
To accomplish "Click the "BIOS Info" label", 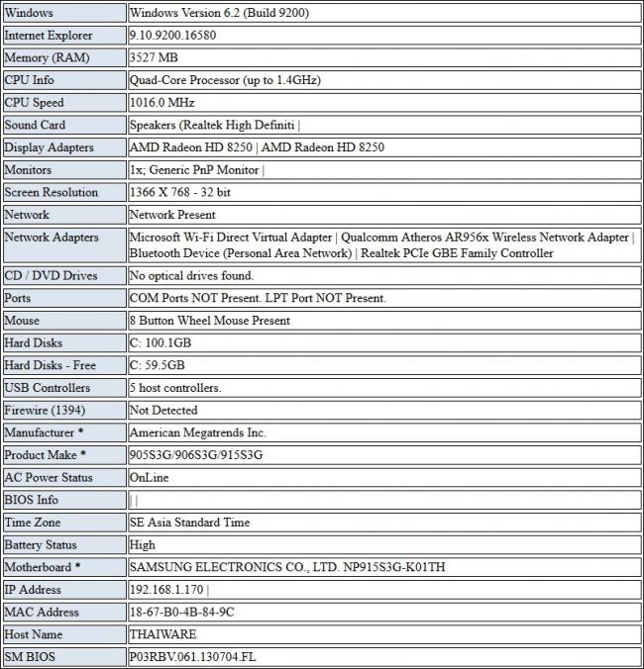I will coord(31,500).
